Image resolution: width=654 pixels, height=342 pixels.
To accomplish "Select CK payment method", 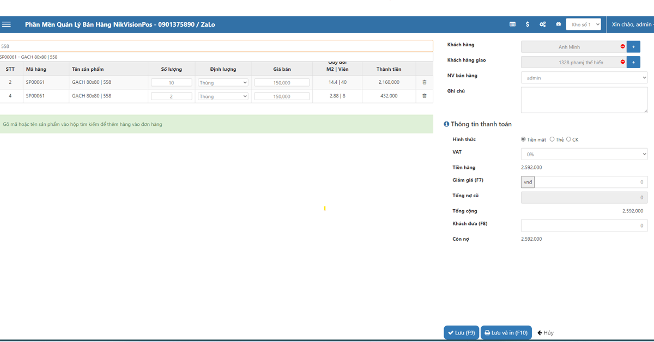I will 568,139.
